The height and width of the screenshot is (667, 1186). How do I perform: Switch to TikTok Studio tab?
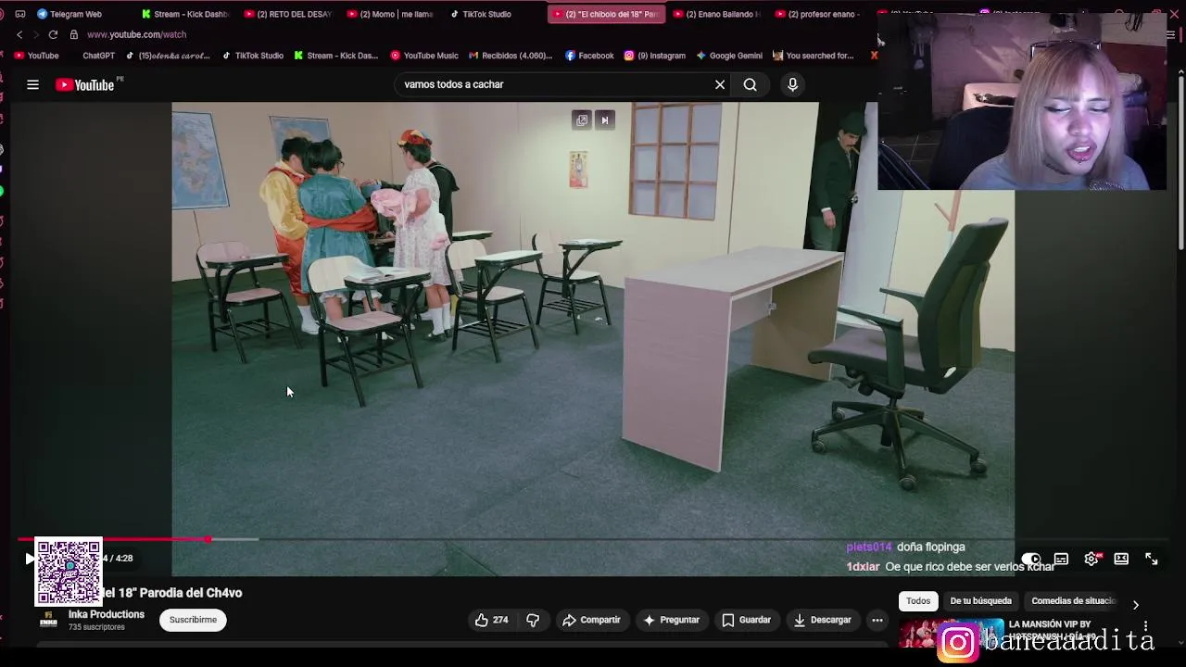[x=480, y=14]
